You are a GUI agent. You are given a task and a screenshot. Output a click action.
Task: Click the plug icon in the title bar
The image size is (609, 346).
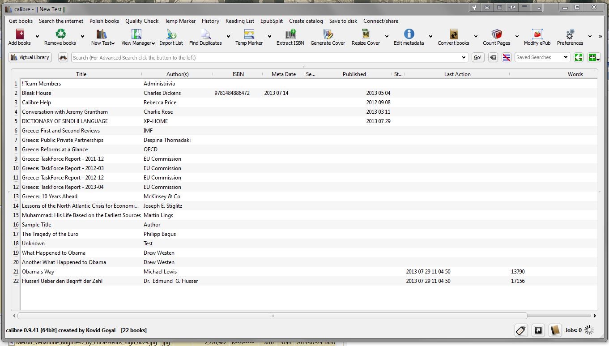click(x=512, y=7)
